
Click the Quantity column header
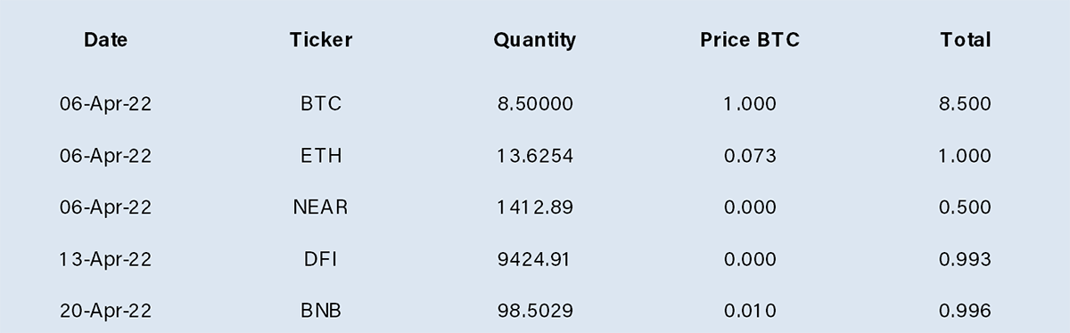coord(535,41)
